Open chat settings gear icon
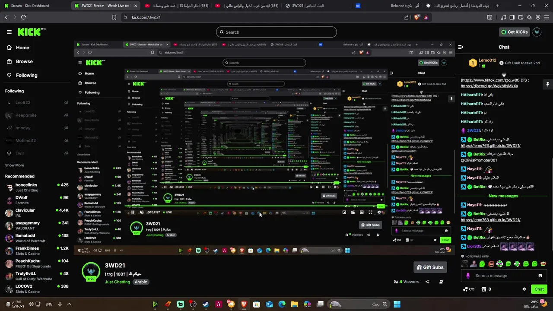This screenshot has height=311, width=553. [524, 289]
